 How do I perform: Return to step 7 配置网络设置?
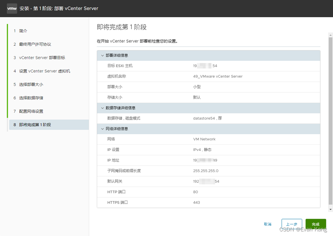31,111
